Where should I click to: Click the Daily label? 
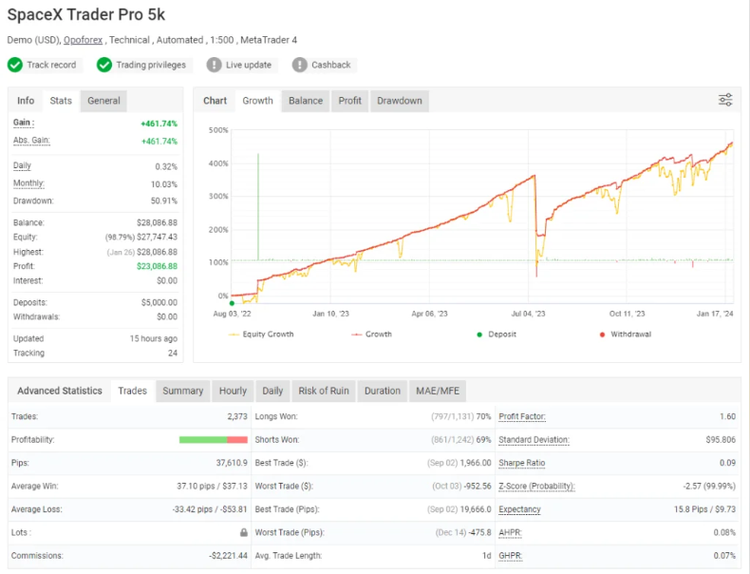tap(22, 165)
